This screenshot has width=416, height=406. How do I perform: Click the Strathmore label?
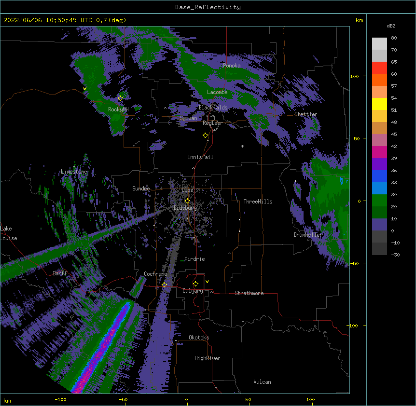point(249,293)
